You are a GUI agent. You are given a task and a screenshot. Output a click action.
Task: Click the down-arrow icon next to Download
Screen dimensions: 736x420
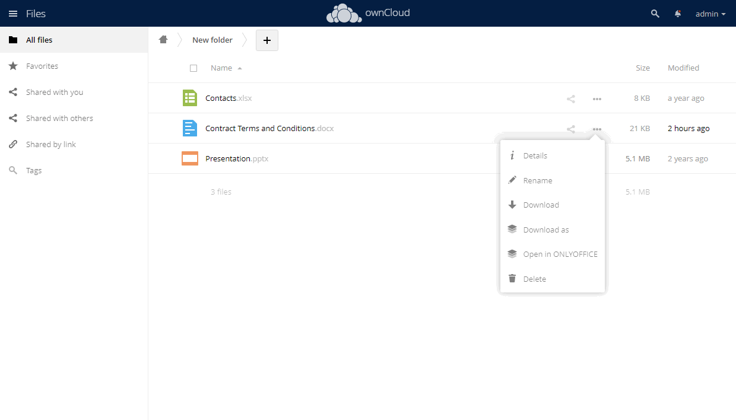(x=512, y=205)
